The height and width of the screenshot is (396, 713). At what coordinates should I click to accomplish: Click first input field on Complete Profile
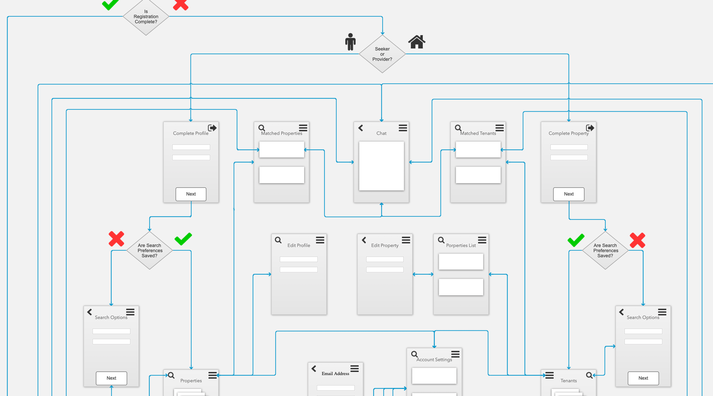point(191,147)
